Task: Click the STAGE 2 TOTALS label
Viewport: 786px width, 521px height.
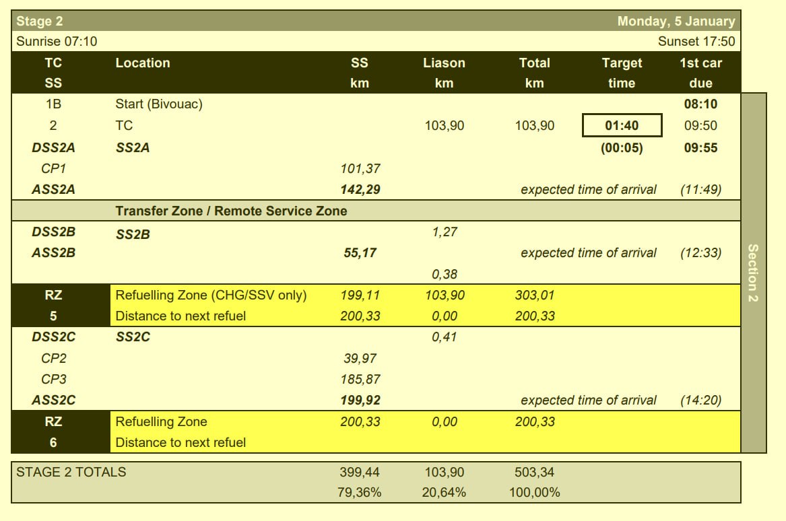Action: point(71,472)
